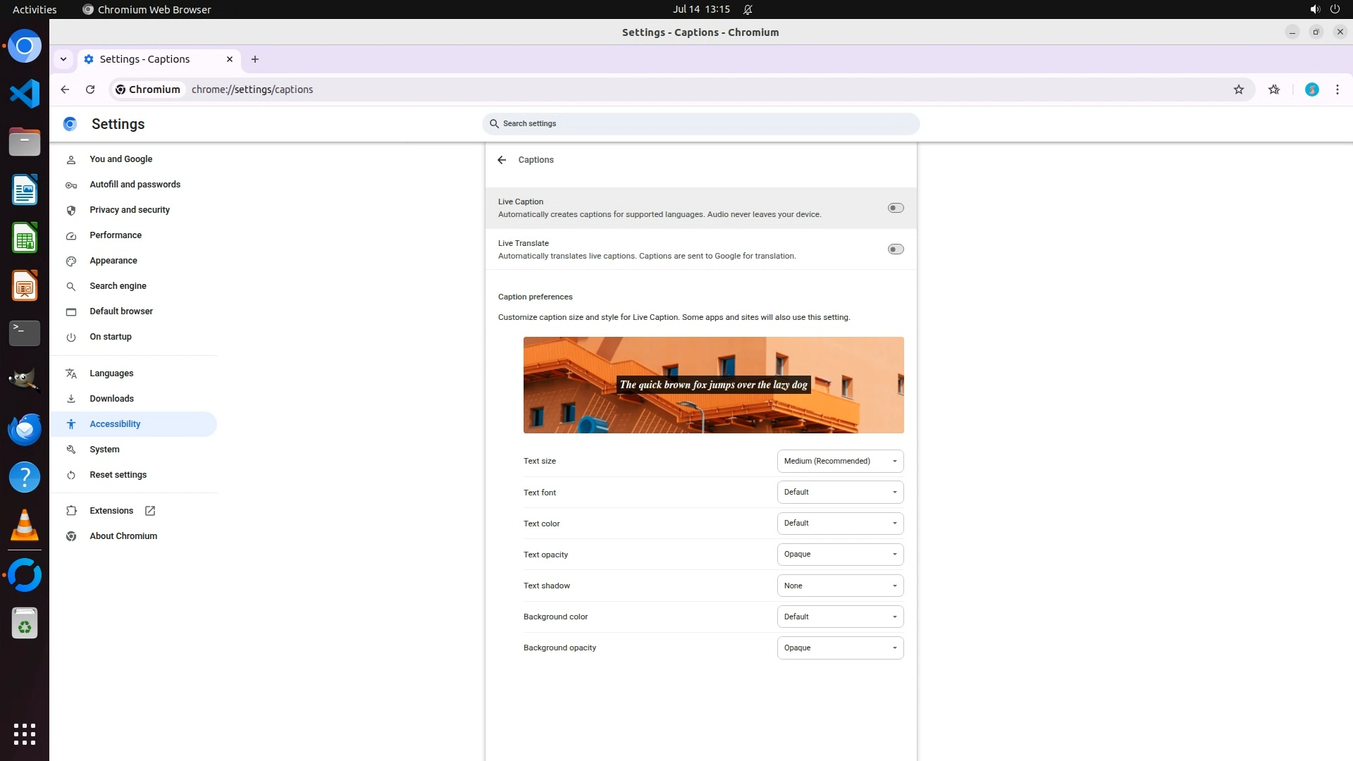Open the profile avatar icon in toolbar
The image size is (1353, 761).
(1311, 89)
